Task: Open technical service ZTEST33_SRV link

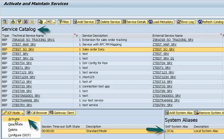Action: (22, 86)
